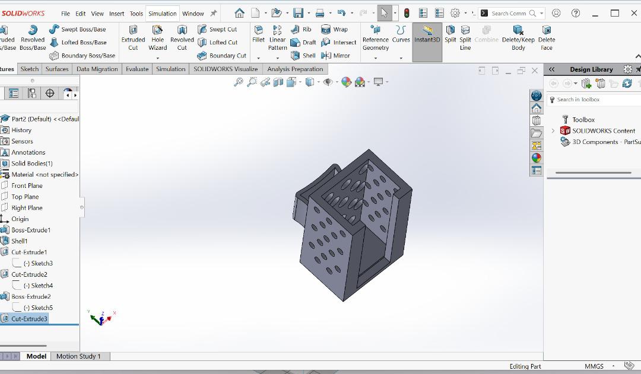Open the Analysis Preparation tab
Image resolution: width=641 pixels, height=374 pixels.
tap(295, 69)
